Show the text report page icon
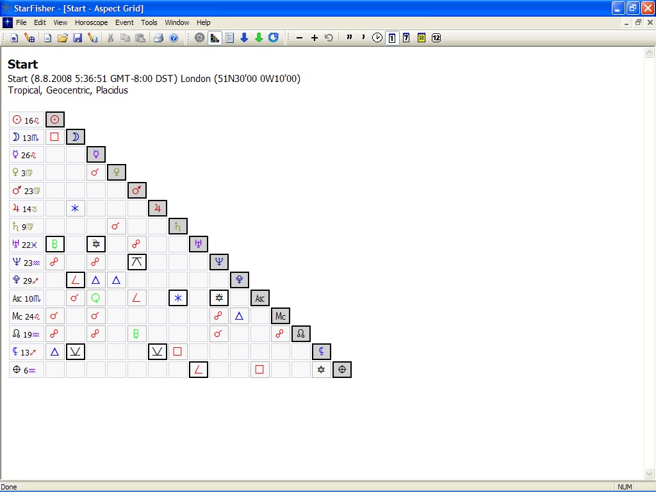This screenshot has width=656, height=492. 230,38
